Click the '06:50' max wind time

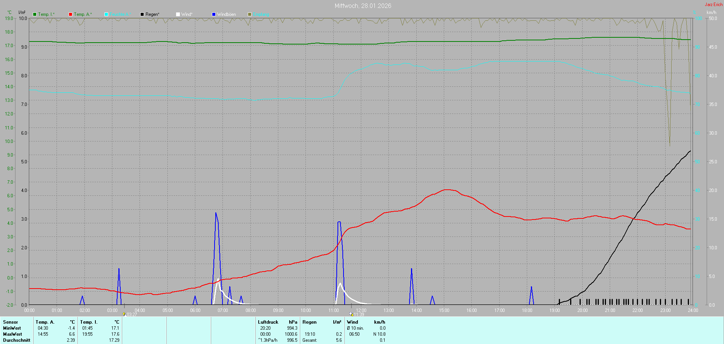tap(354, 334)
